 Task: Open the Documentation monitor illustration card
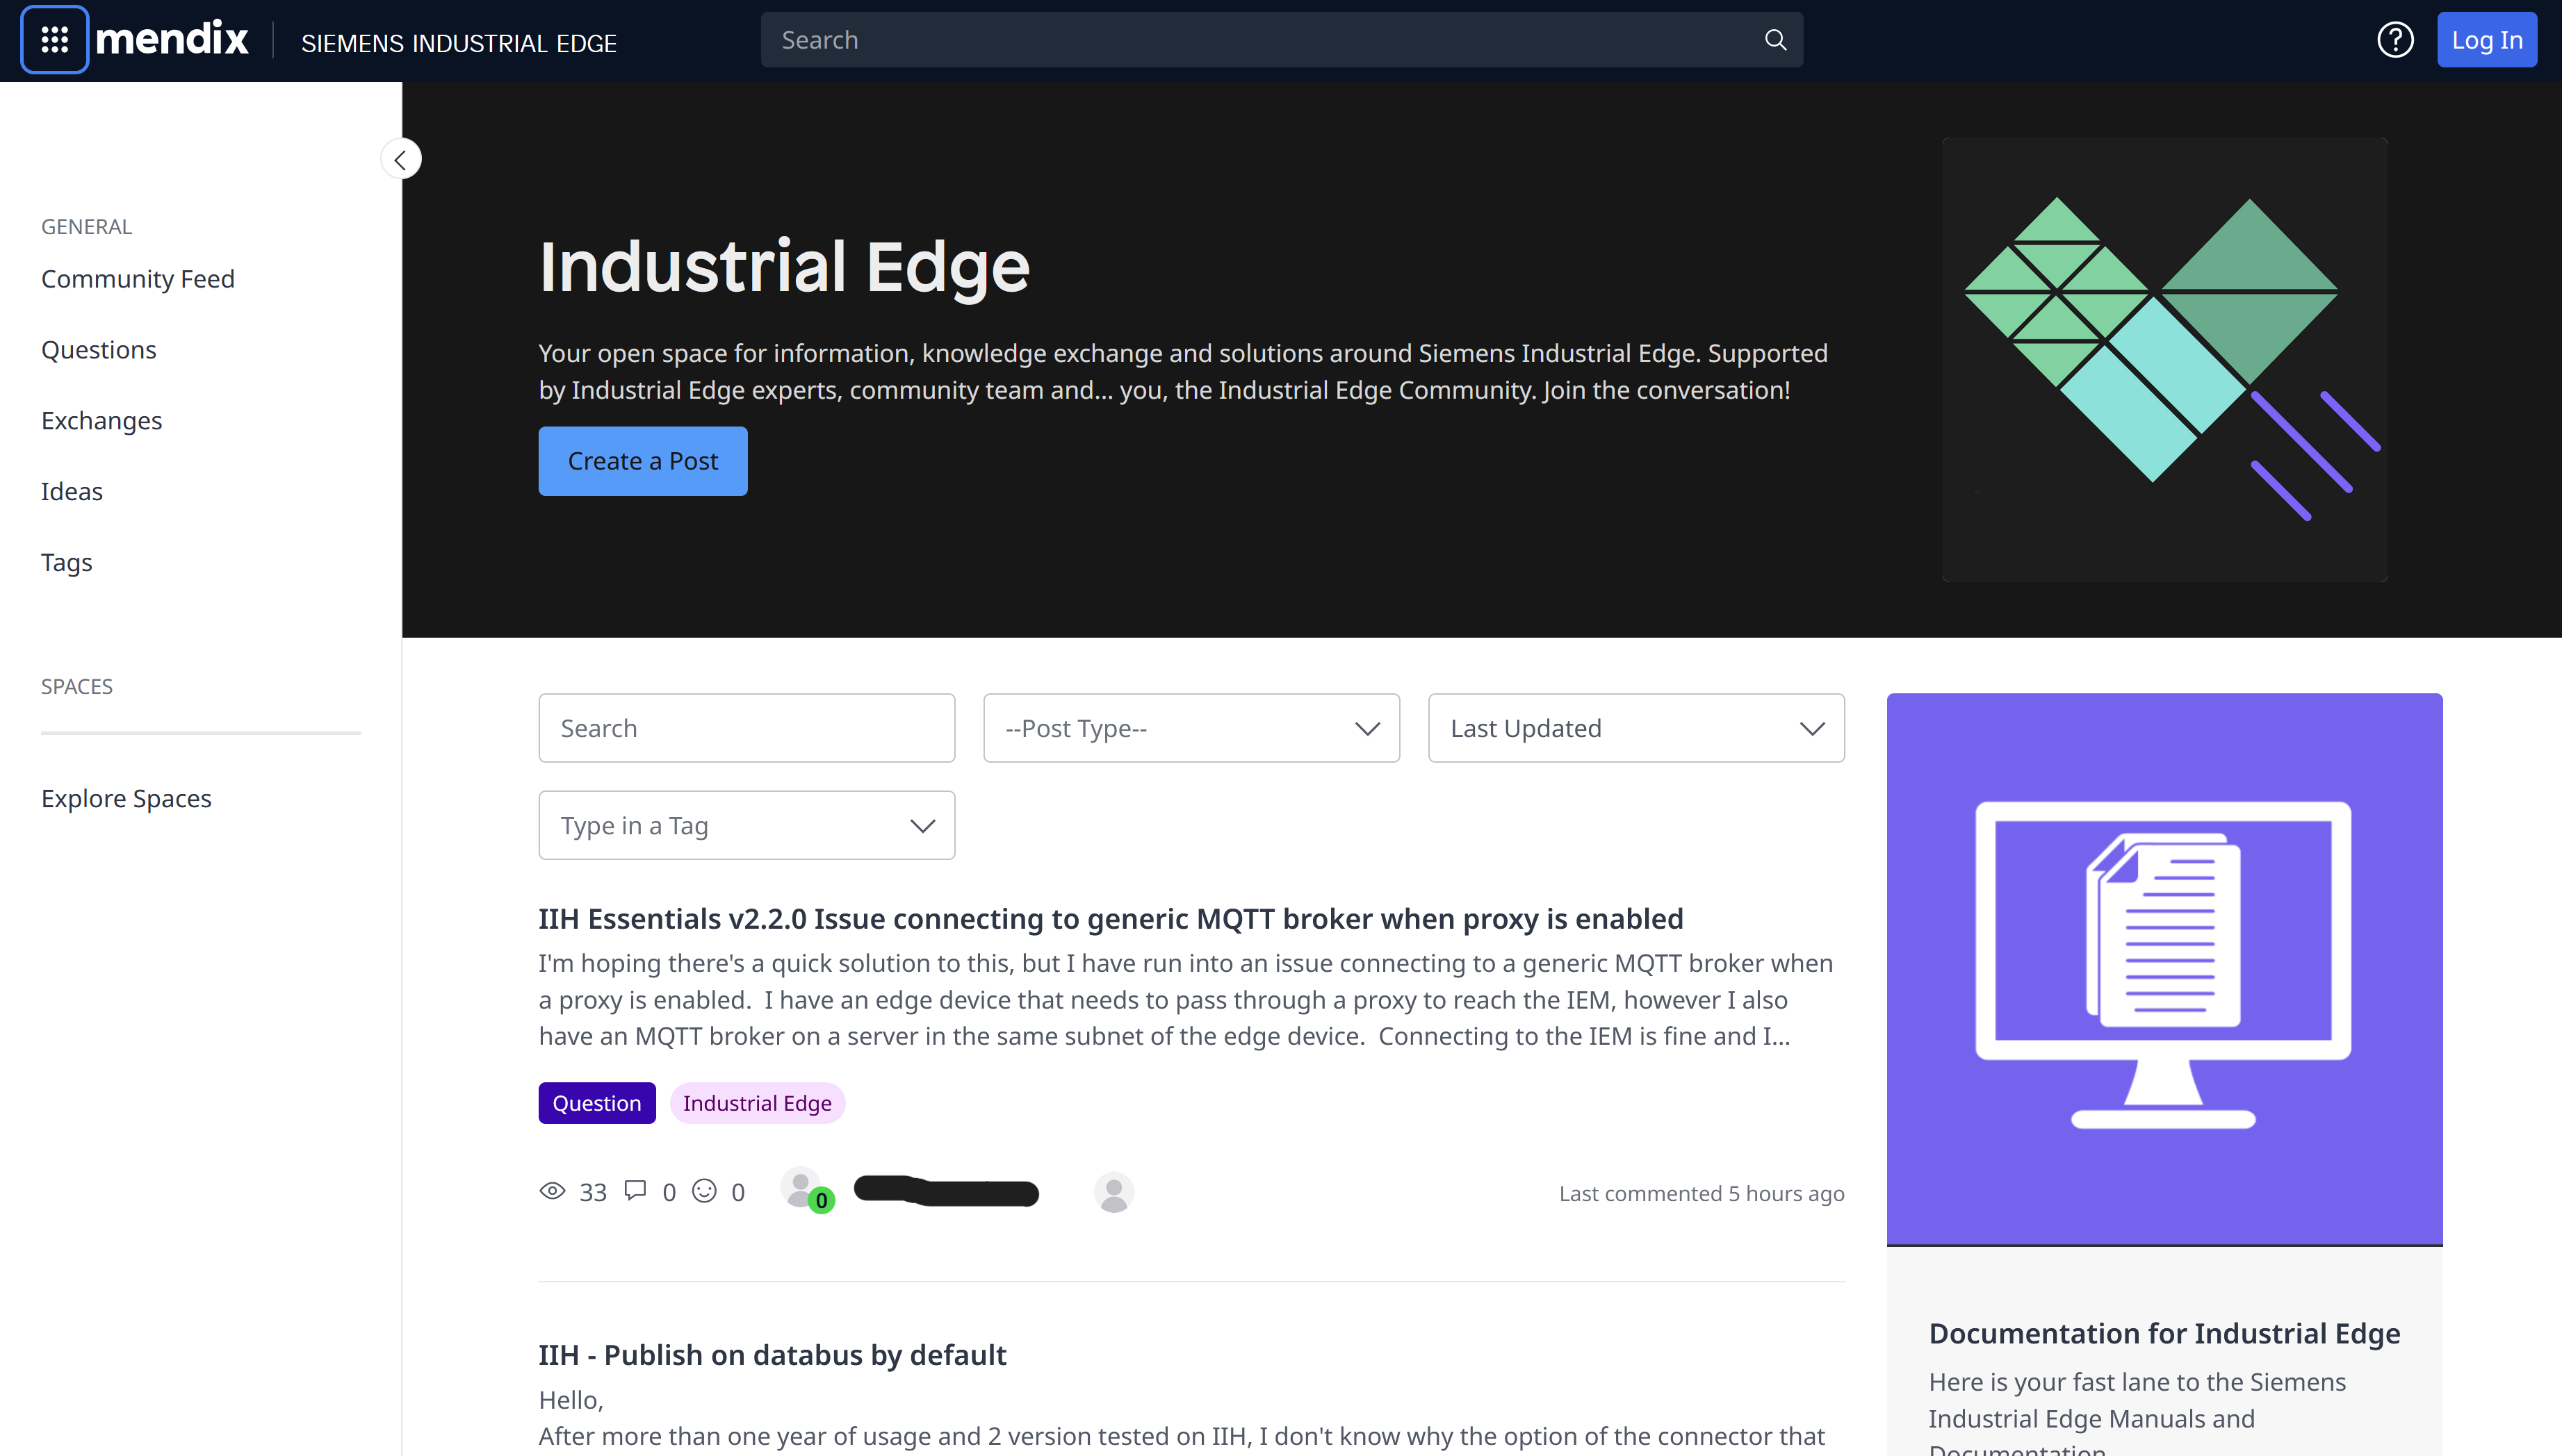point(2164,969)
